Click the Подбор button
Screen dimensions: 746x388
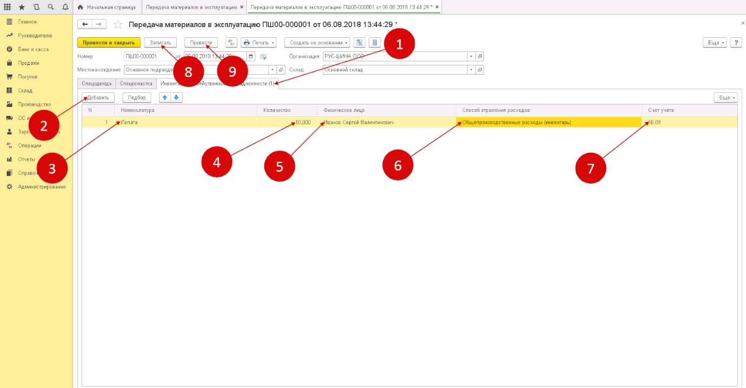(137, 98)
